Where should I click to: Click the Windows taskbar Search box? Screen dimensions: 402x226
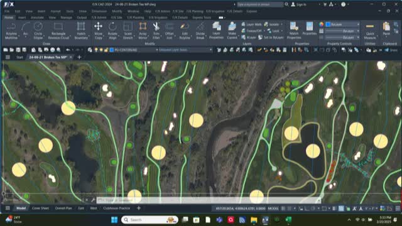[x=149, y=220]
